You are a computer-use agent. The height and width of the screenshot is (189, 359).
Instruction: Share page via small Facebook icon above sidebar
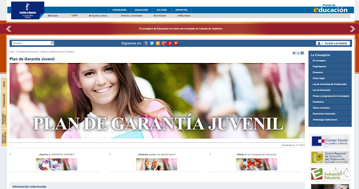(302, 53)
